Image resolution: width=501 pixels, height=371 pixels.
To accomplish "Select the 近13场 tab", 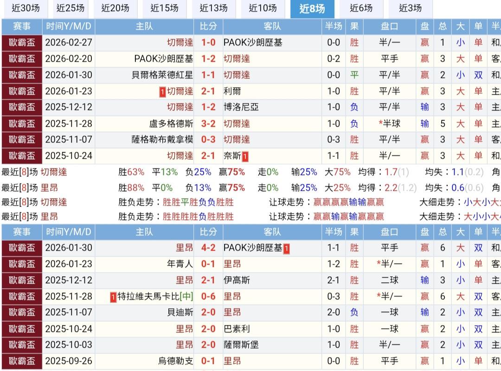I will click(x=213, y=8).
